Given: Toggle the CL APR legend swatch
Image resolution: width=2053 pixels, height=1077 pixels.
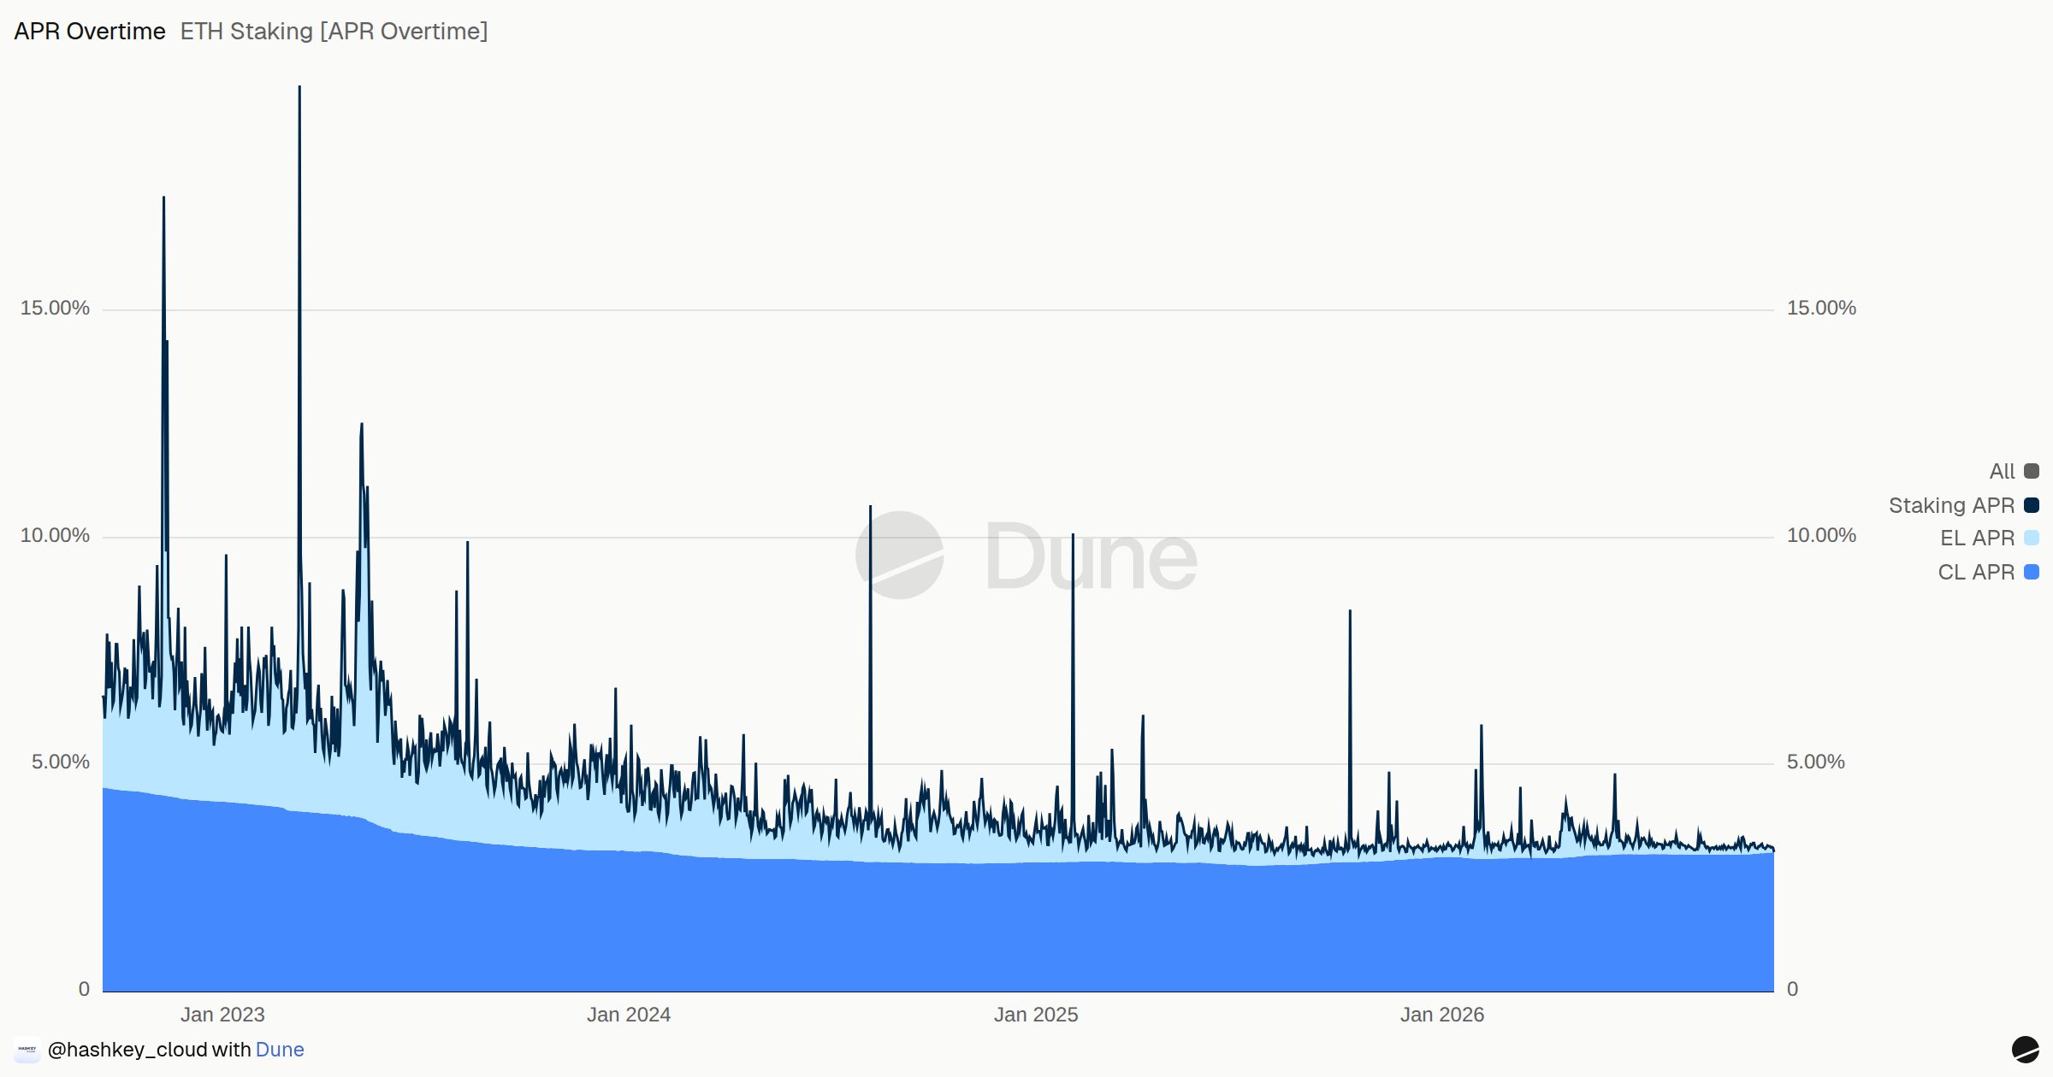Looking at the screenshot, I should click(x=2032, y=572).
